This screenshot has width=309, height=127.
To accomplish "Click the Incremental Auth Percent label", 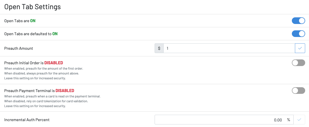I will pos(27,120).
